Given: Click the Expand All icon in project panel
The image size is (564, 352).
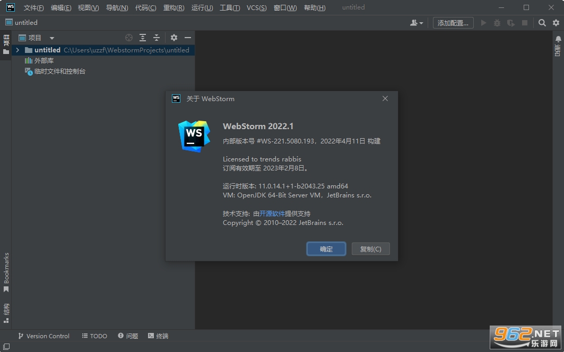Looking at the screenshot, I should point(143,38).
